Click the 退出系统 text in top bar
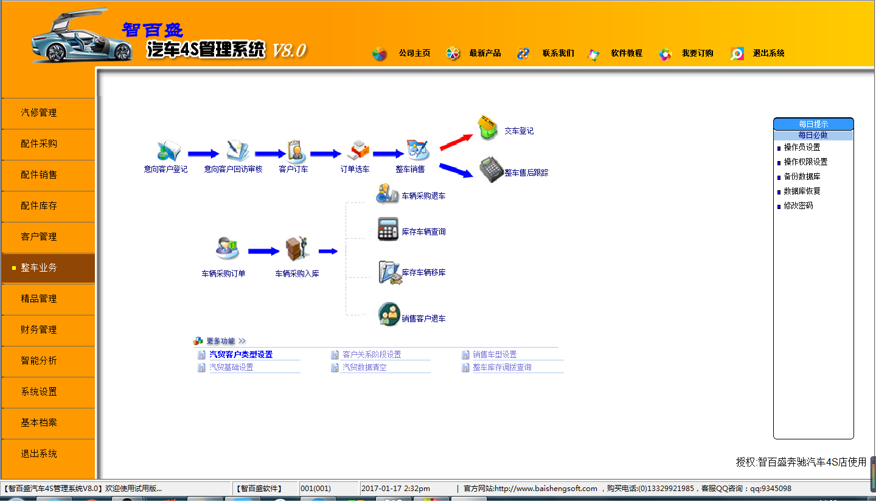Image resolution: width=876 pixels, height=502 pixels. click(x=769, y=53)
